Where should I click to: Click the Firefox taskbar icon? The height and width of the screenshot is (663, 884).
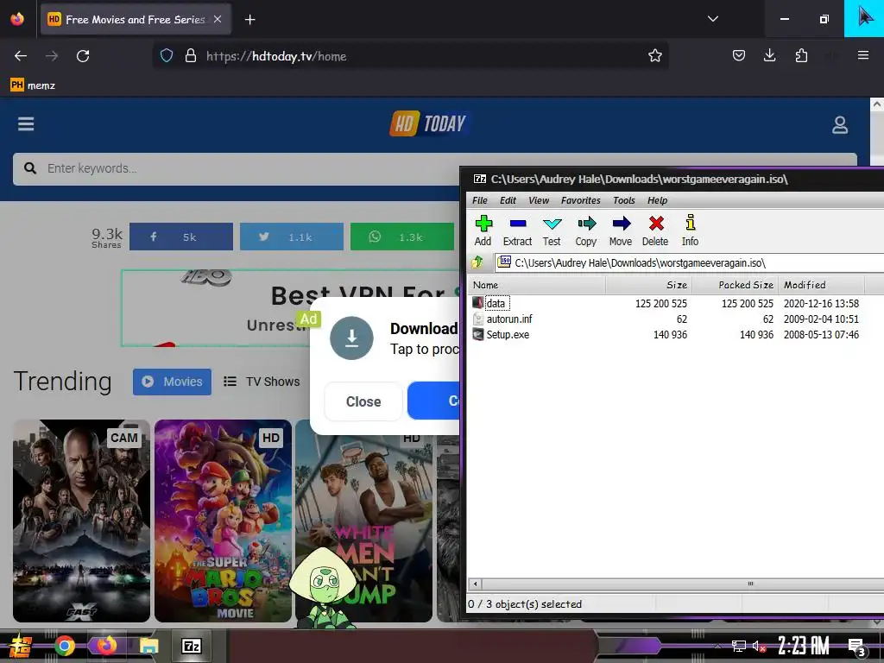click(106, 646)
